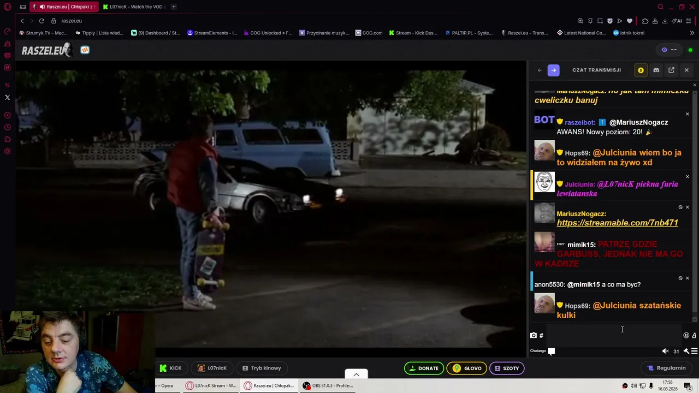Unmute the Chatango chat sound

[665, 351]
